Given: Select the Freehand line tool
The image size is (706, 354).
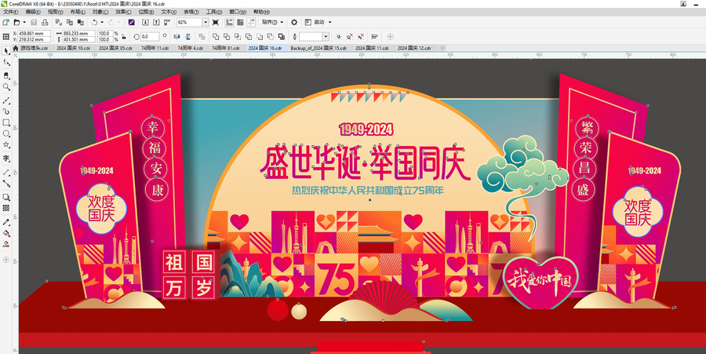Looking at the screenshot, I should pos(6,100).
